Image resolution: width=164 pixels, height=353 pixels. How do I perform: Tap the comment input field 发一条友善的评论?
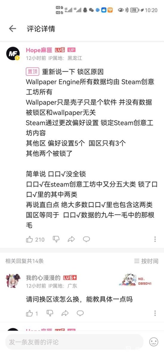(74, 342)
